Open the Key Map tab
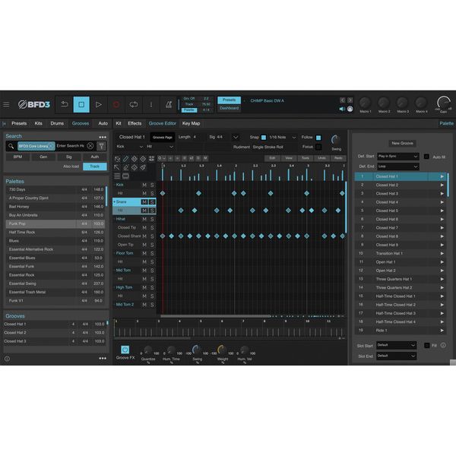Screen dimensions: 456x456 [191, 124]
